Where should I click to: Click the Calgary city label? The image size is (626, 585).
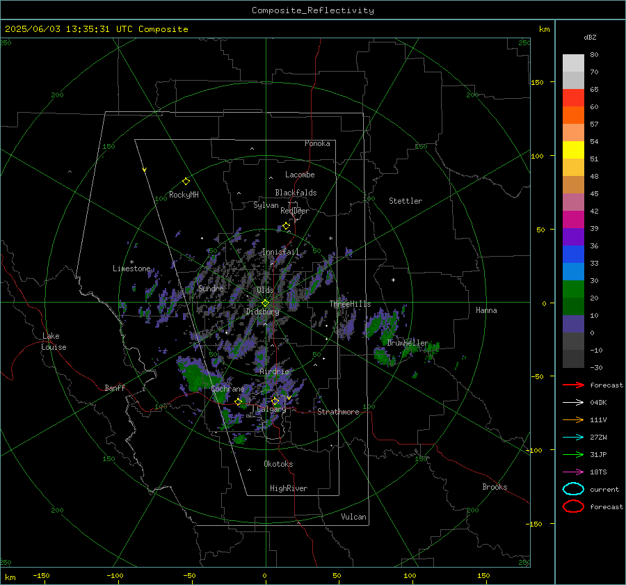click(x=271, y=409)
